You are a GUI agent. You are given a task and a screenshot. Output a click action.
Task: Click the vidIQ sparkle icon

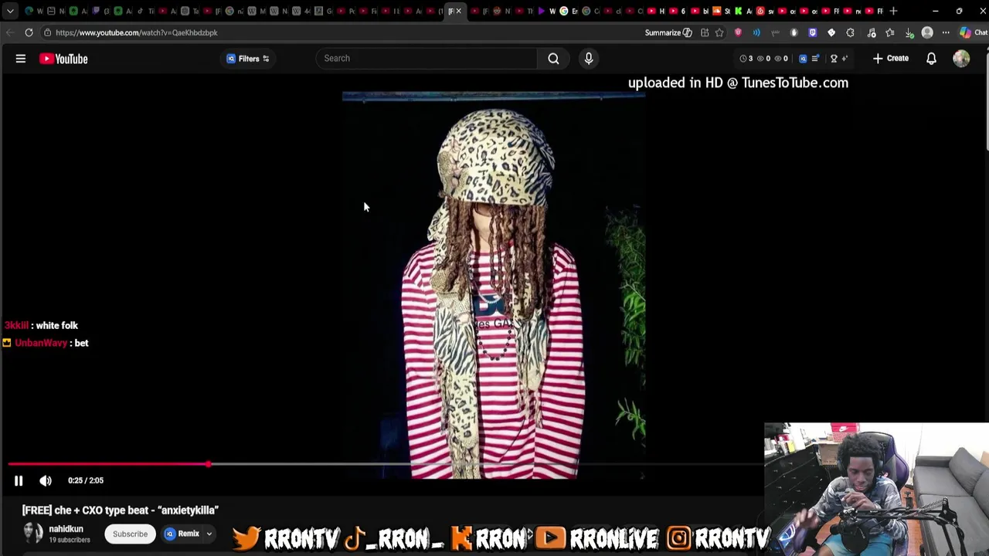tap(845, 59)
